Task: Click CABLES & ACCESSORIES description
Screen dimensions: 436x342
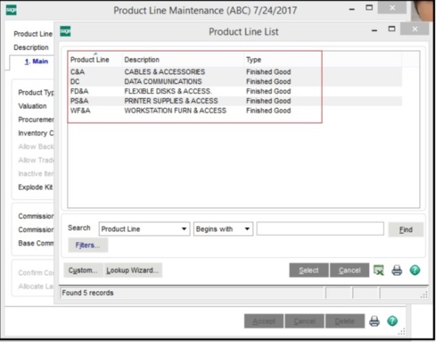Action: [165, 72]
